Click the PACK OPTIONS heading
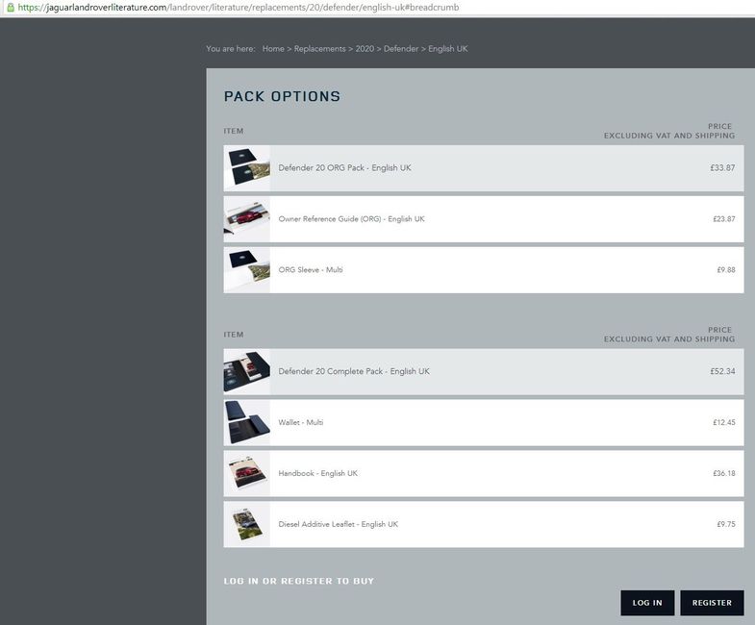This screenshot has height=625, width=755. point(282,96)
